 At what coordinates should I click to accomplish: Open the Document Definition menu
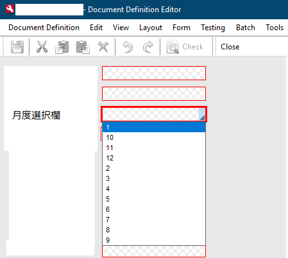(x=44, y=28)
